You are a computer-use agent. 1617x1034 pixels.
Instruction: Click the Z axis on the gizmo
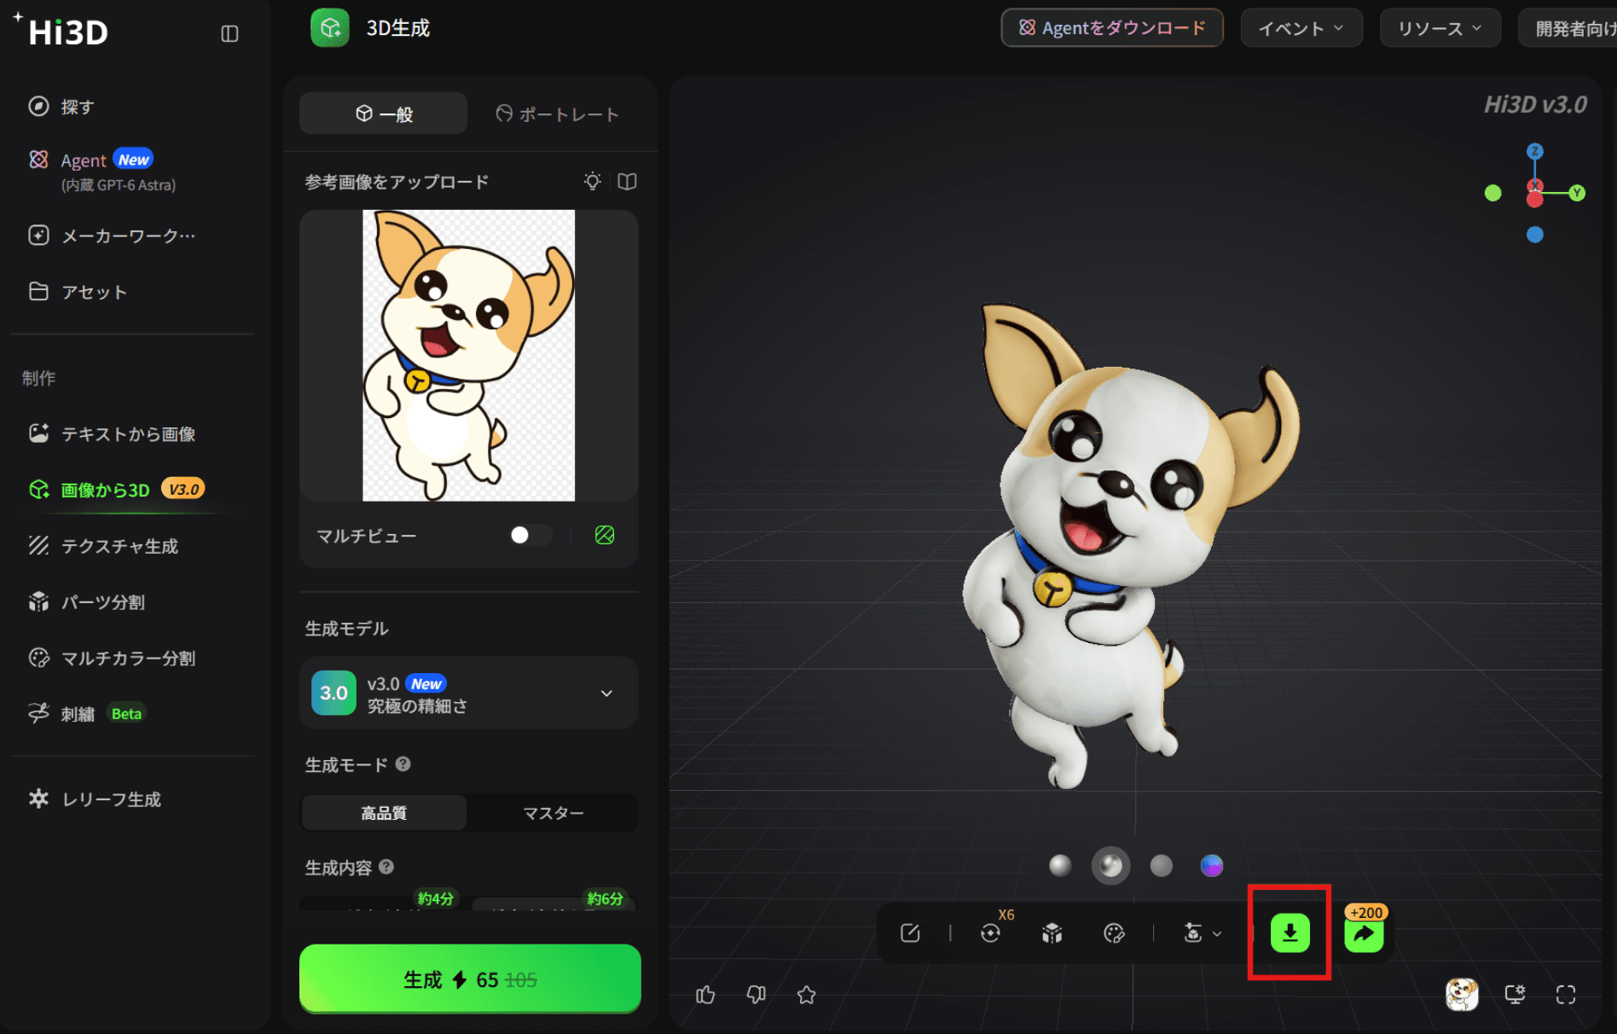(x=1535, y=151)
